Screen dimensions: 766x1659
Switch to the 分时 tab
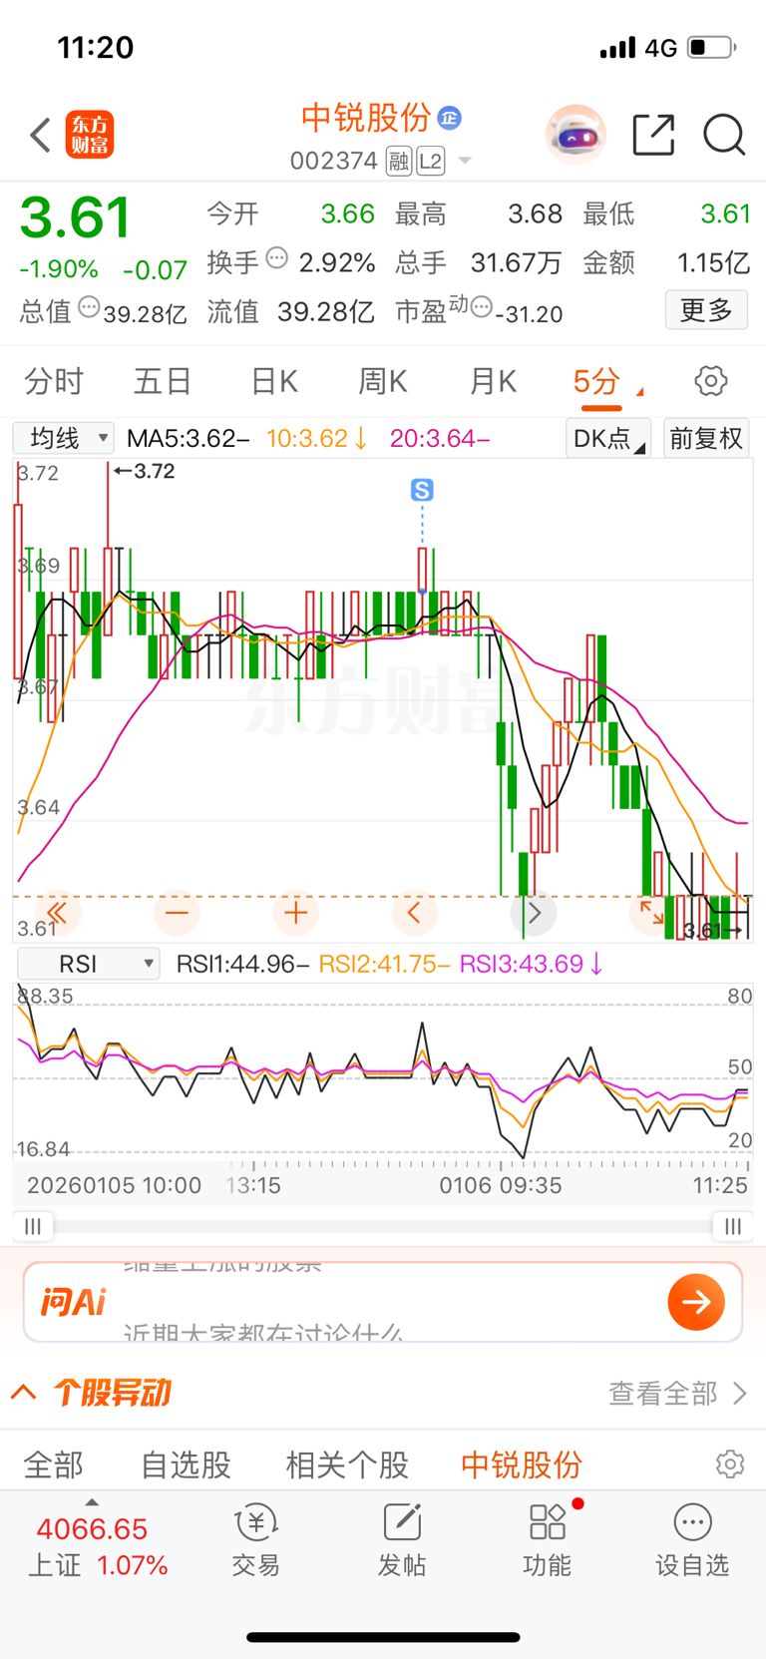(54, 381)
